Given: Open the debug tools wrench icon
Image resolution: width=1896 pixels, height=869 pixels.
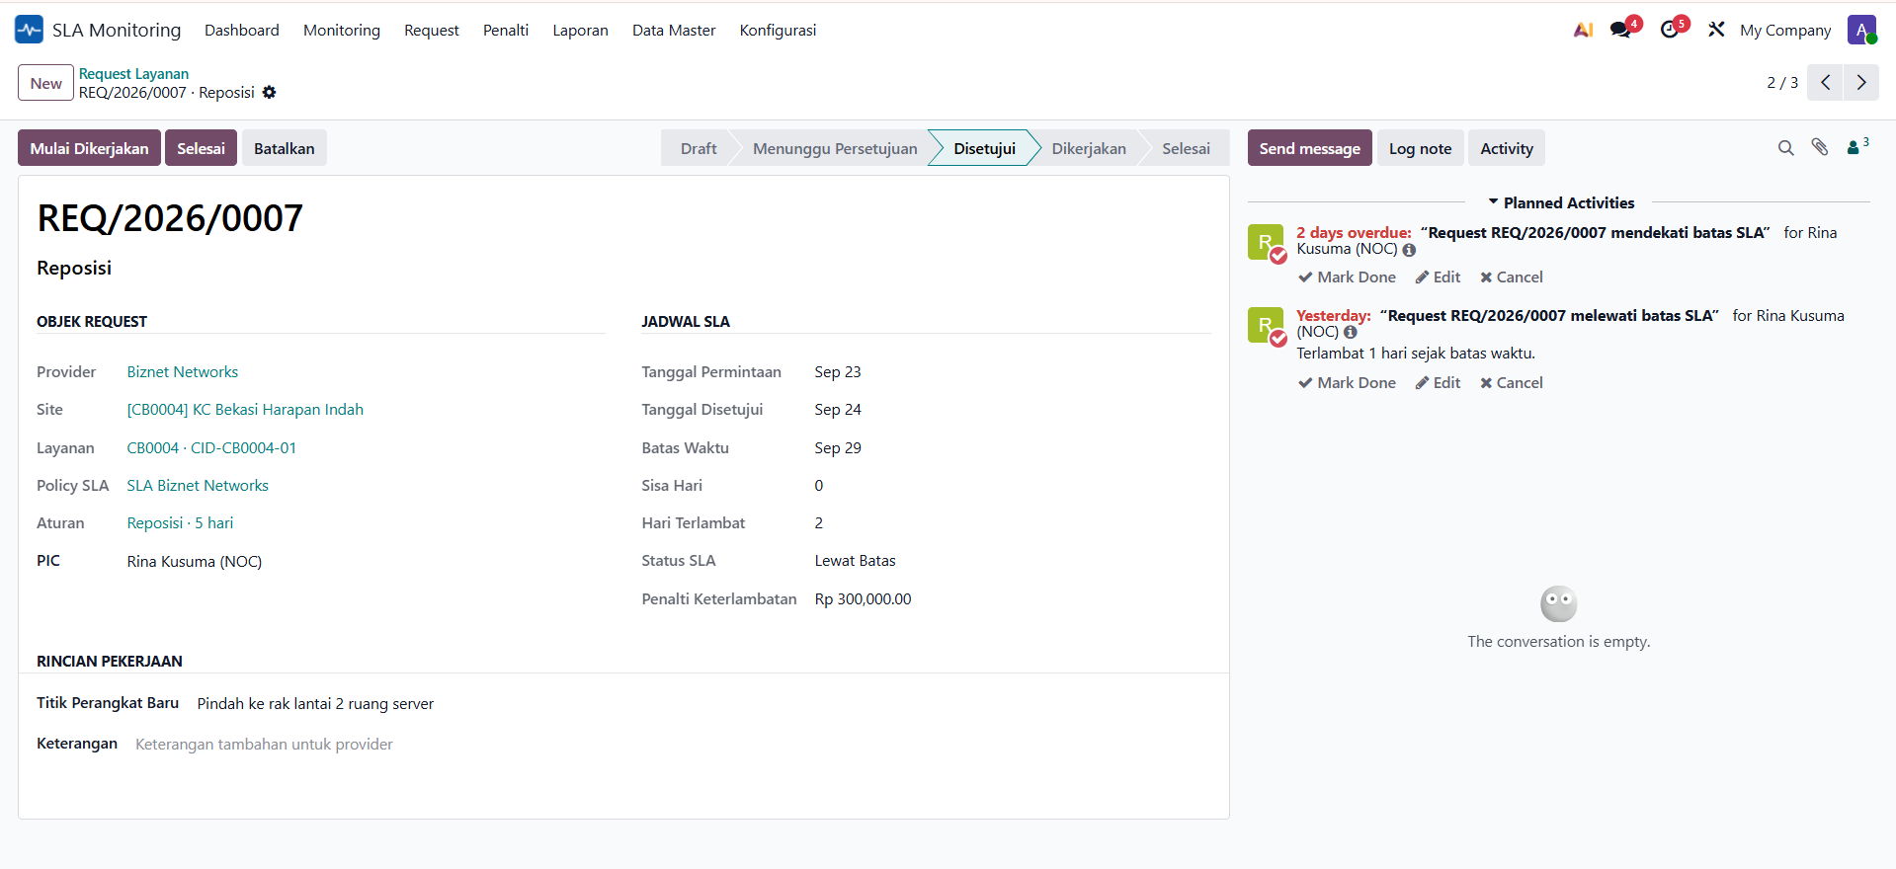Looking at the screenshot, I should [x=1716, y=30].
